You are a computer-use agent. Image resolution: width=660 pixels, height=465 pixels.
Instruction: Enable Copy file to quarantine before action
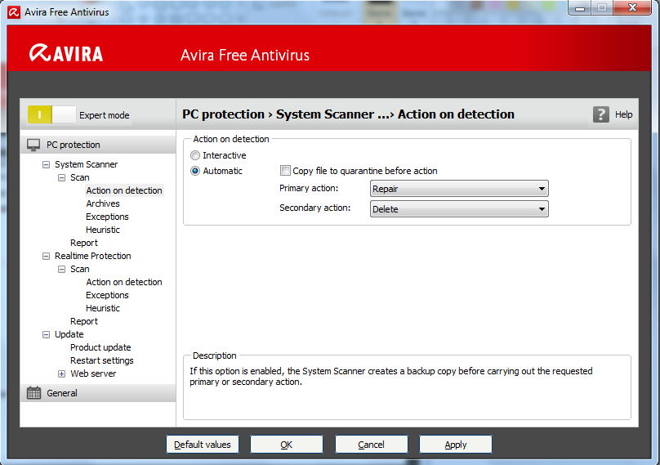coord(285,171)
